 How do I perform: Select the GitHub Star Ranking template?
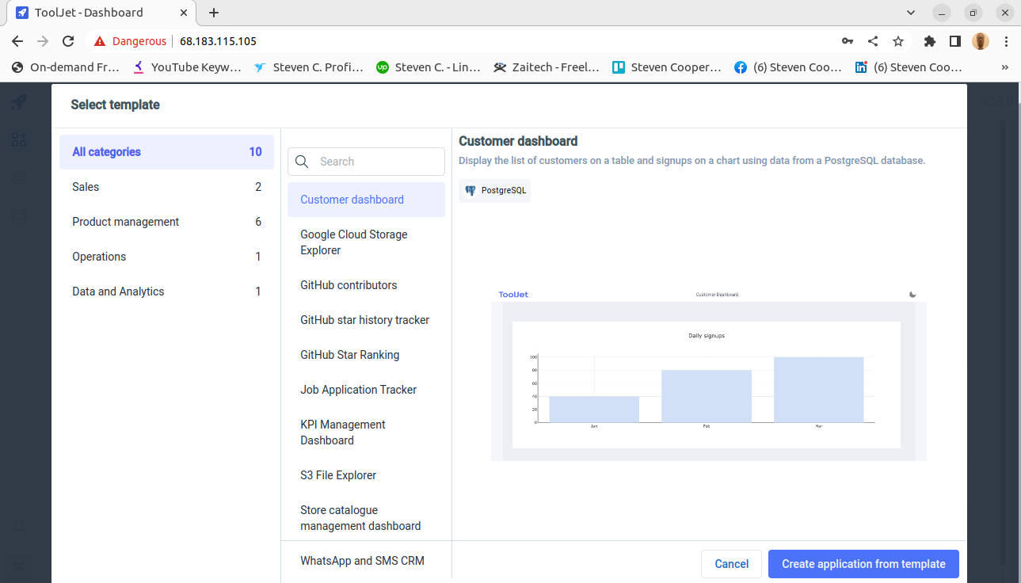tap(366, 355)
